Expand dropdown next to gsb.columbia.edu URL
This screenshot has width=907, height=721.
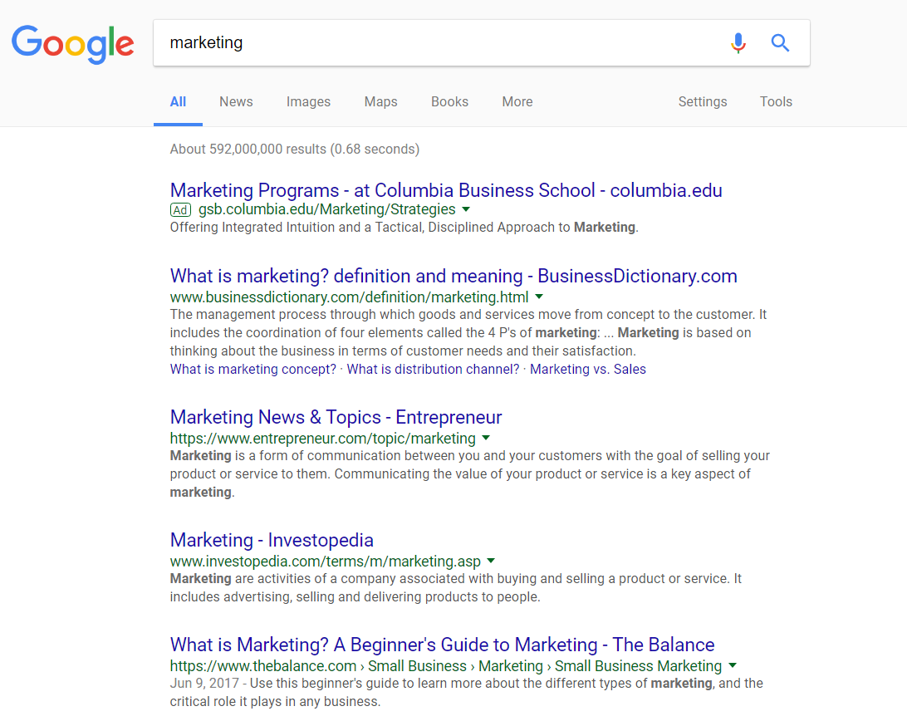(x=466, y=209)
